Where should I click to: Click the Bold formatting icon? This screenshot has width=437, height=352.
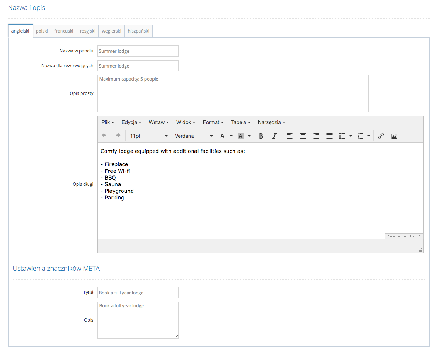click(261, 136)
